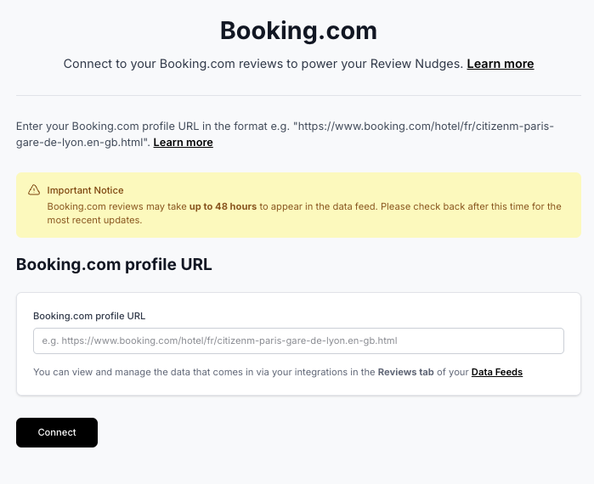Click the horizontal divider line under subtitle
The image size is (594, 484).
(x=298, y=95)
